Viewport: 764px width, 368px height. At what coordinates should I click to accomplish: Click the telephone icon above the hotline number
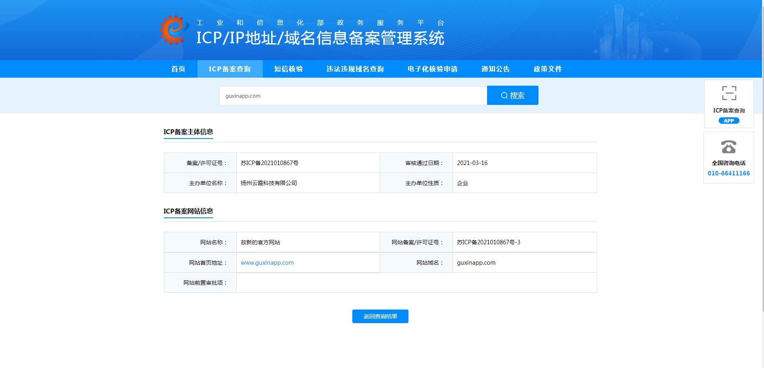click(728, 147)
